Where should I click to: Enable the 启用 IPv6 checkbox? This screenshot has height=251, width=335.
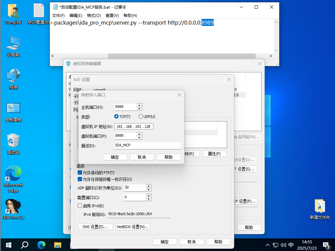(x=80, y=206)
